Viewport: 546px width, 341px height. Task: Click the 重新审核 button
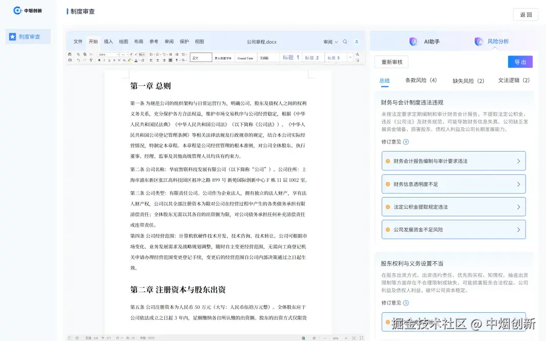[x=391, y=62]
